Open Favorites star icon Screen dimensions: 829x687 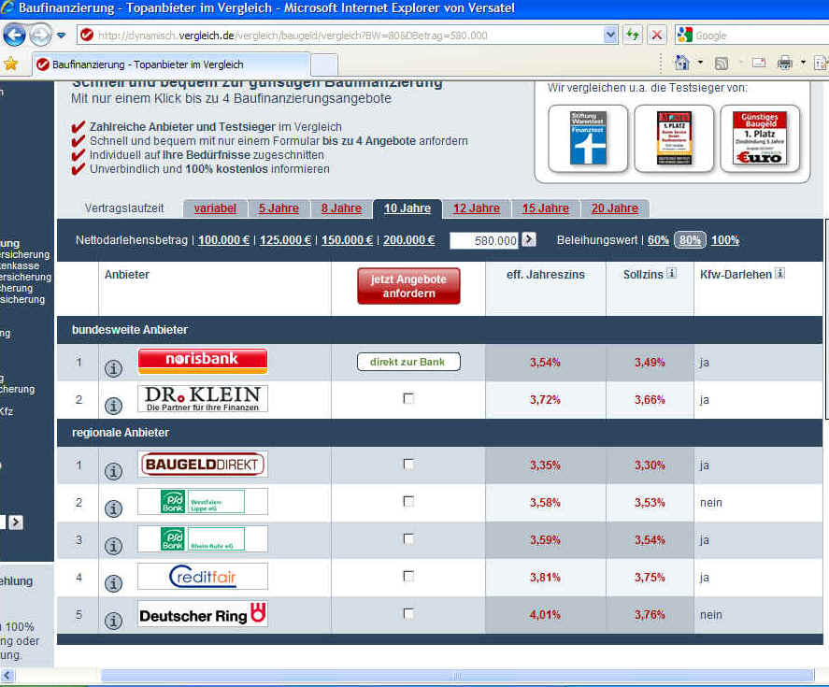(10, 64)
